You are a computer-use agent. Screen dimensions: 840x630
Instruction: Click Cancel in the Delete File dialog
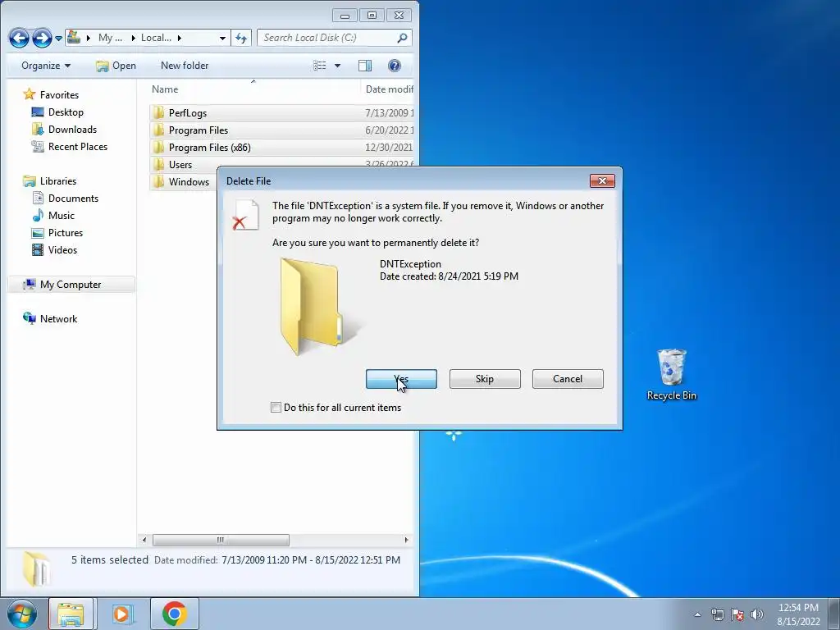568,379
